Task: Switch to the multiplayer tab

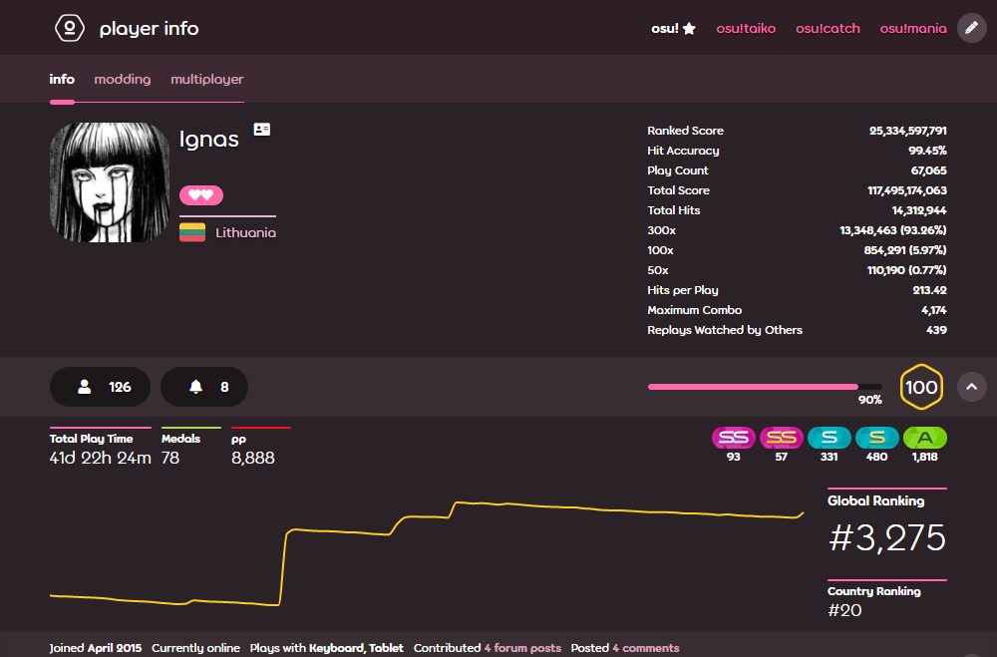Action: (206, 80)
